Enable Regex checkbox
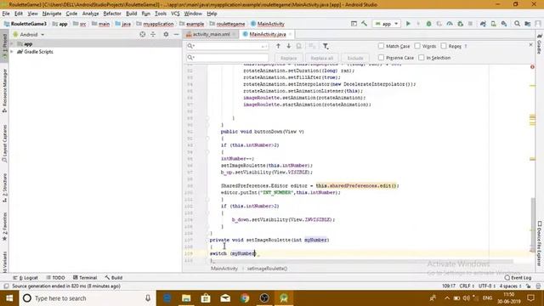Screen dimensions: 544x306 tap(444, 46)
